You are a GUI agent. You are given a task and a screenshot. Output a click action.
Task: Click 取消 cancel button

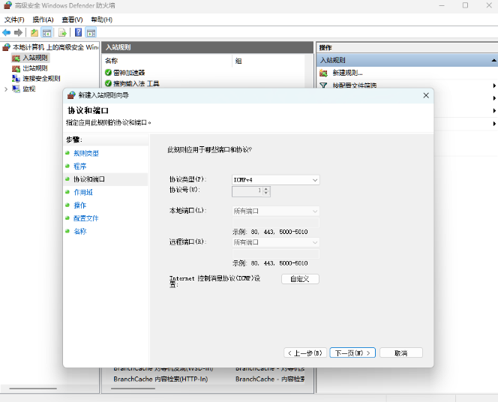(400, 353)
